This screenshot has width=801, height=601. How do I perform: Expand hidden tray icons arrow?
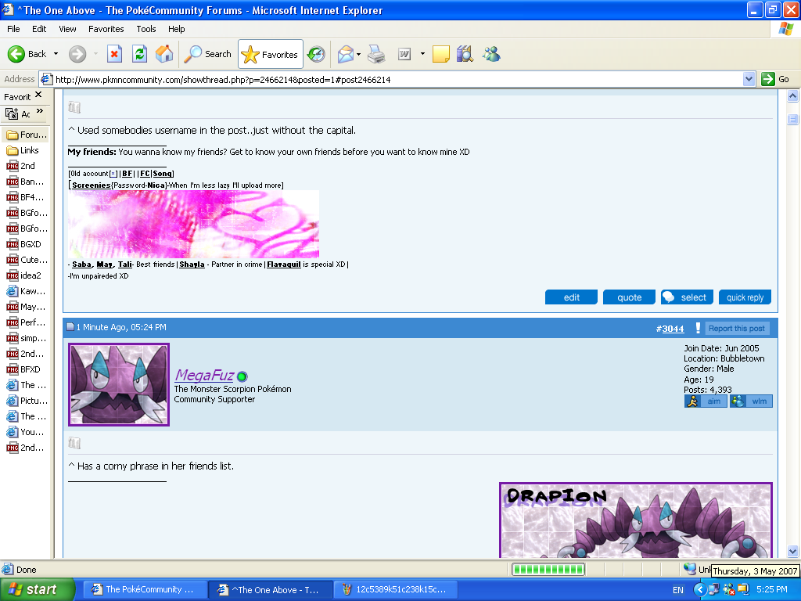(699, 590)
